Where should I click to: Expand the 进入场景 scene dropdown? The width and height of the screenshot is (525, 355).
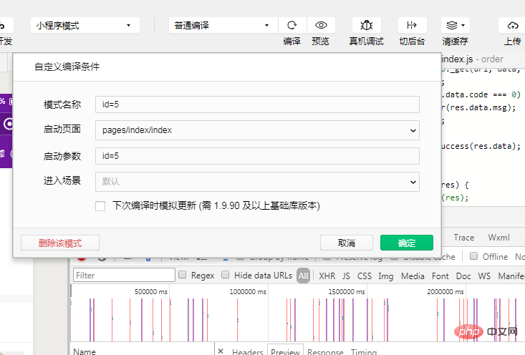click(257, 182)
